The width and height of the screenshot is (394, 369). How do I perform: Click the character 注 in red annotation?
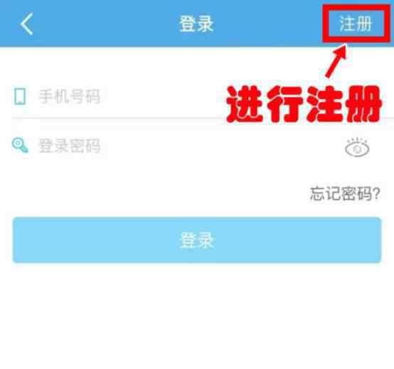tap(324, 104)
